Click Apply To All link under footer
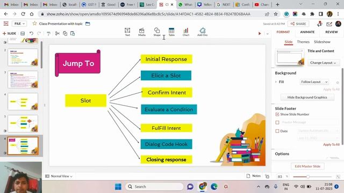344x193 pixels. [331, 145]
